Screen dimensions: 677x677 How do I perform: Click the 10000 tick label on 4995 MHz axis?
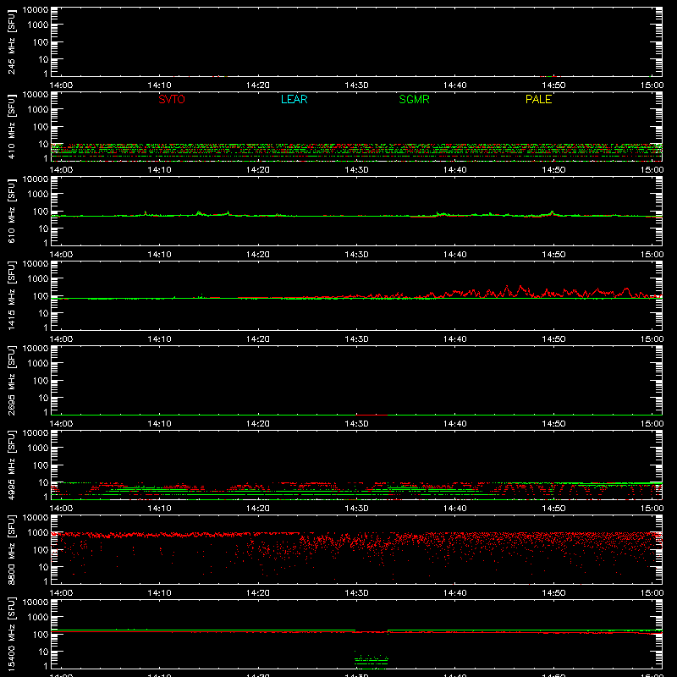36,433
